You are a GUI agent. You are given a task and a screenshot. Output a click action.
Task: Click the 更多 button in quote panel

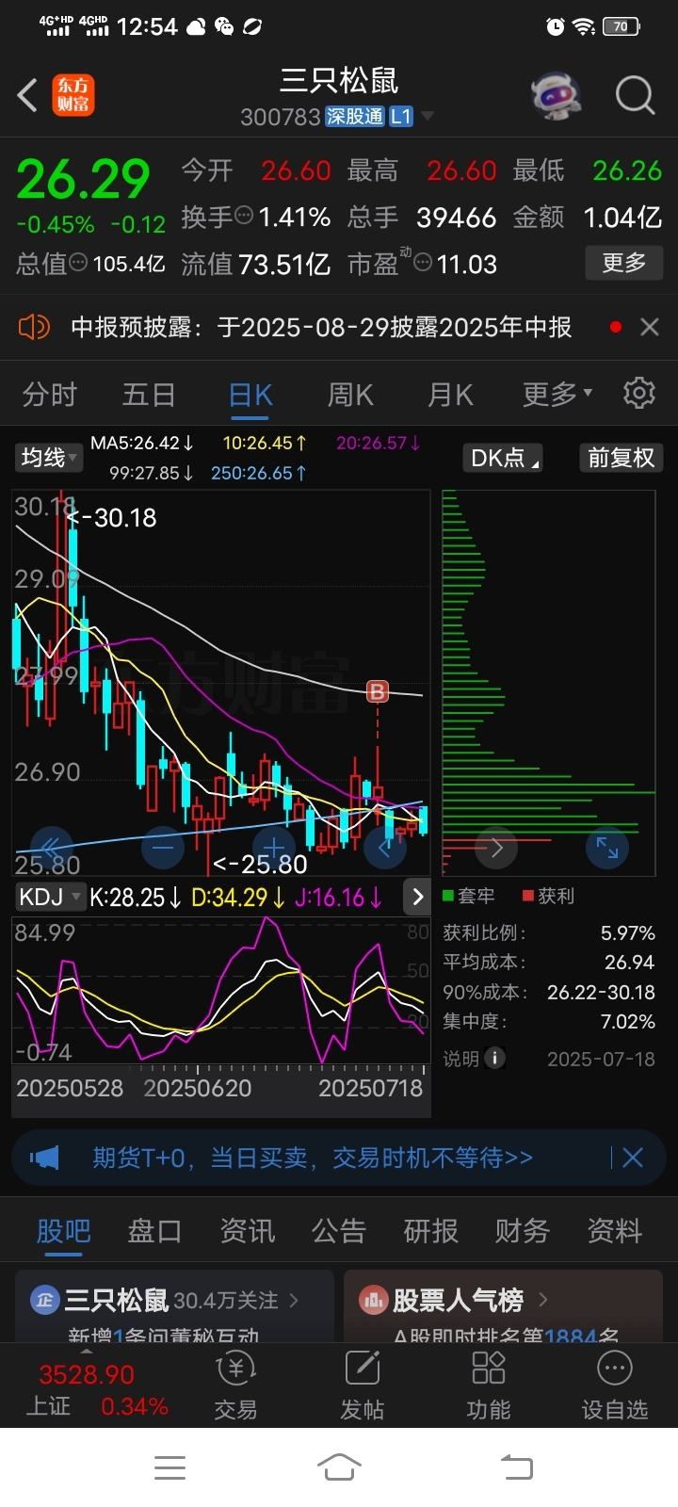tap(623, 263)
